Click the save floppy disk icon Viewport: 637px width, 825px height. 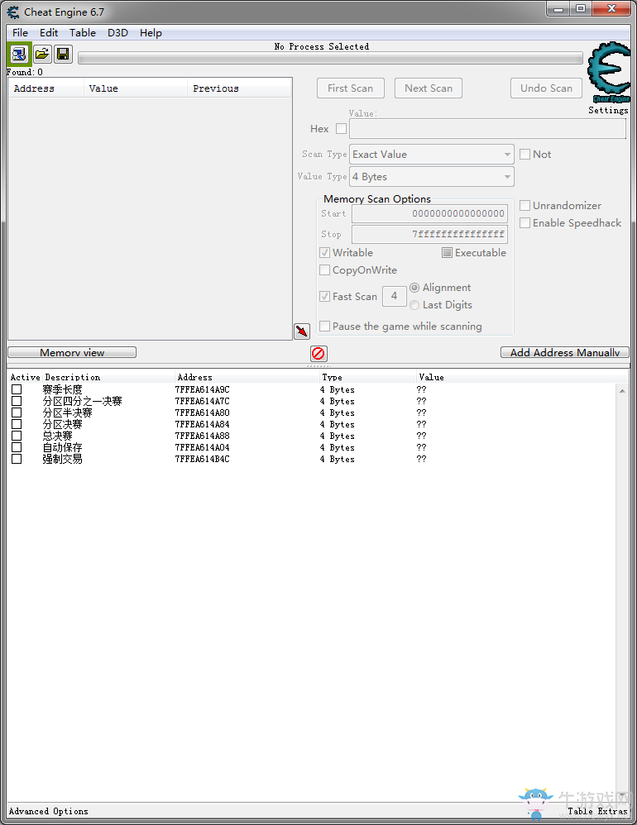[63, 55]
